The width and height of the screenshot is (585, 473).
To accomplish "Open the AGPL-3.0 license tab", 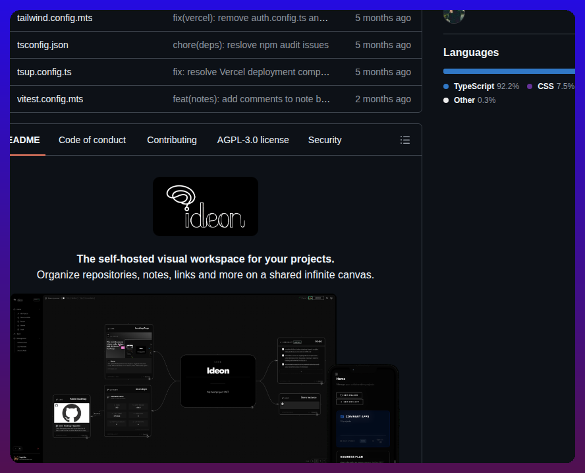I will pyautogui.click(x=253, y=140).
